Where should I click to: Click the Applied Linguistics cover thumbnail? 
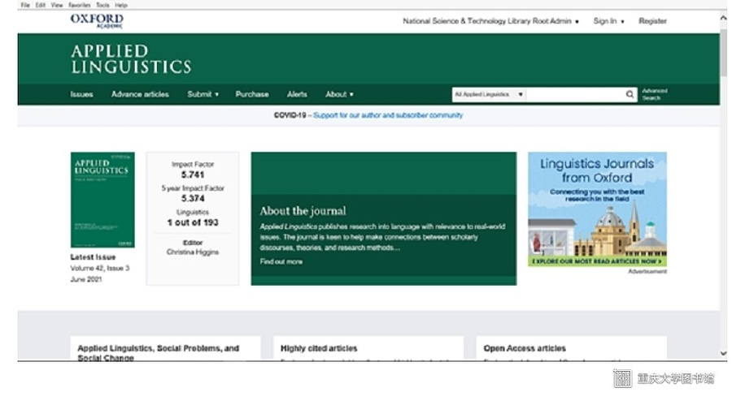(x=102, y=200)
